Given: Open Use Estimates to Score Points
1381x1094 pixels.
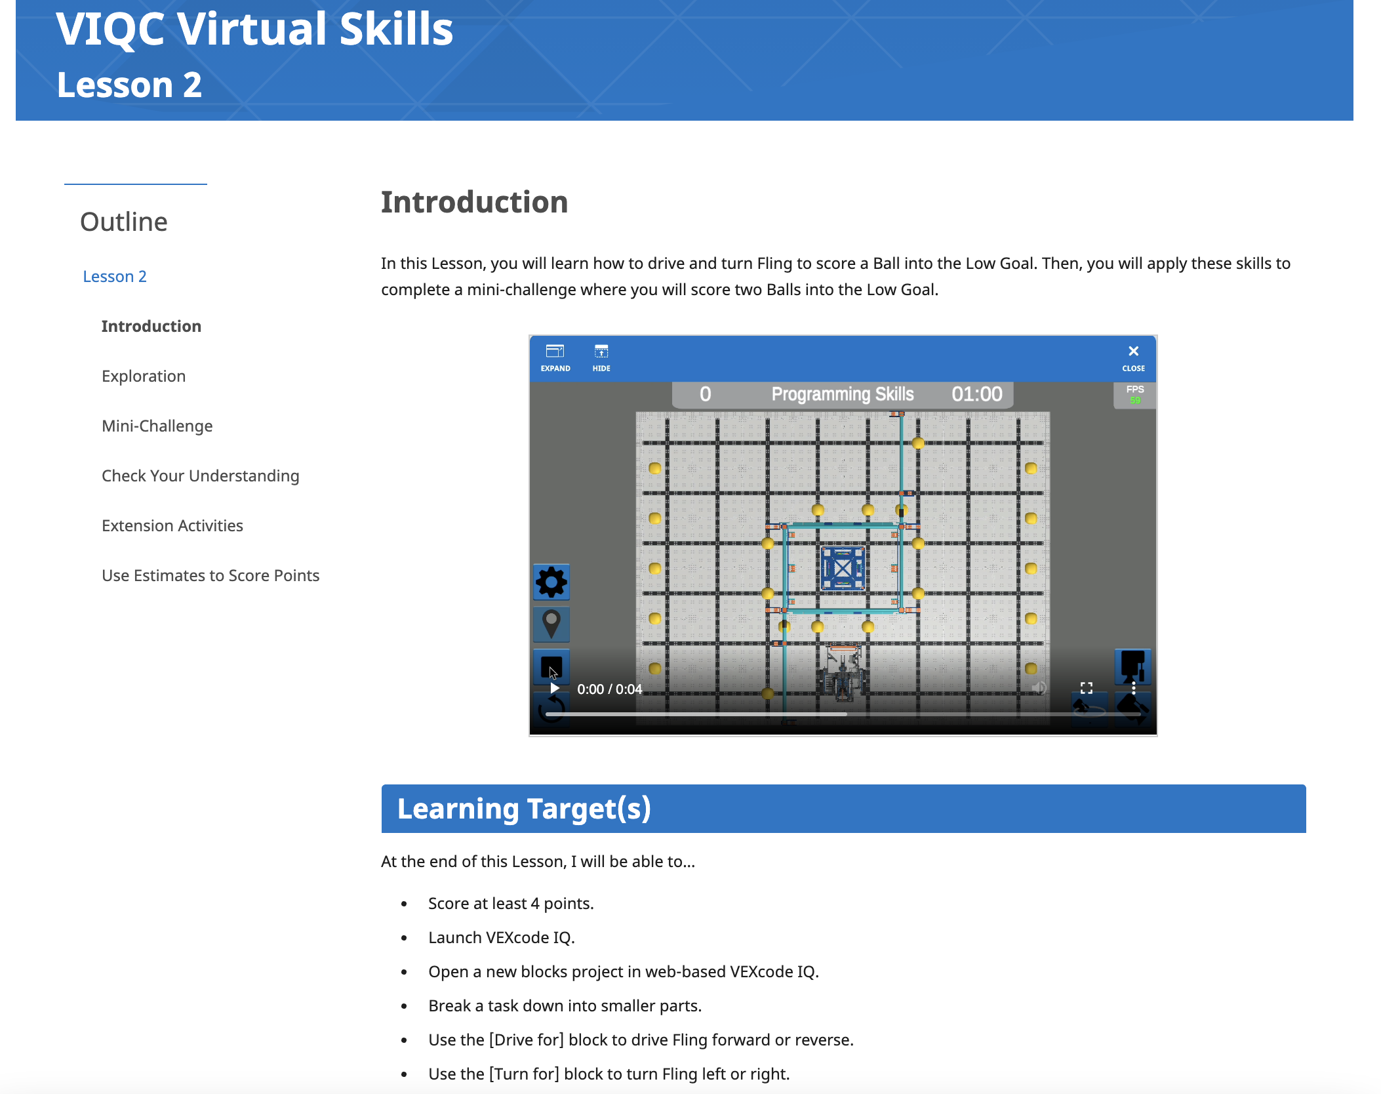Looking at the screenshot, I should pos(210,575).
